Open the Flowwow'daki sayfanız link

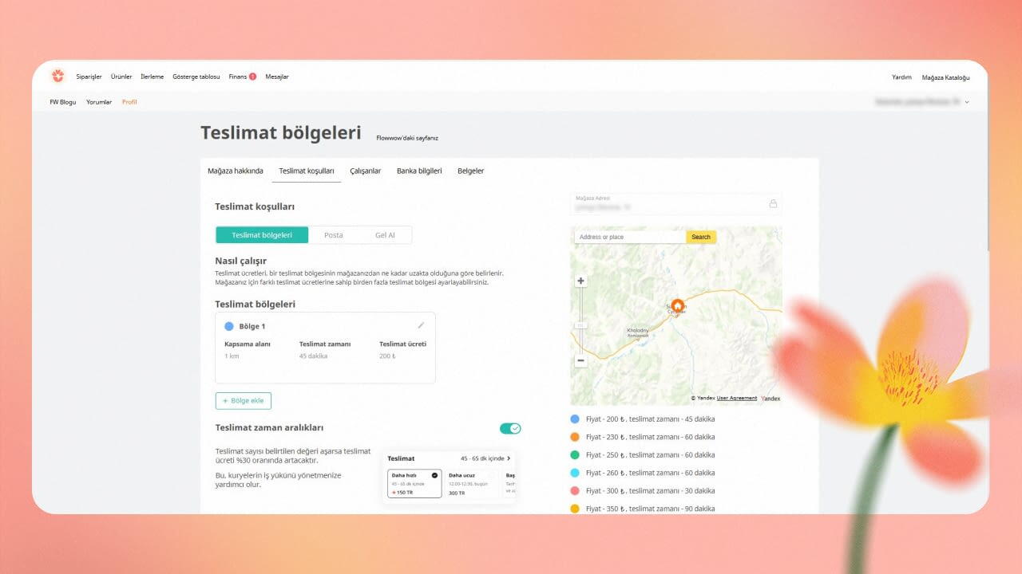click(407, 138)
